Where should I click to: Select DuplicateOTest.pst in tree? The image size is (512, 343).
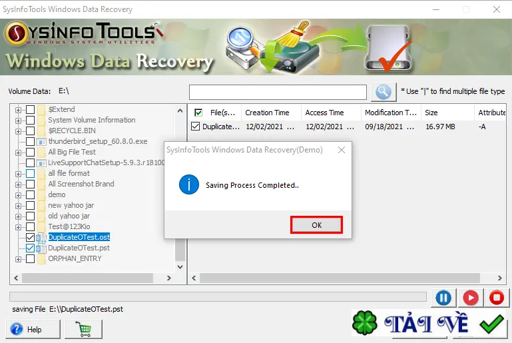click(79, 248)
